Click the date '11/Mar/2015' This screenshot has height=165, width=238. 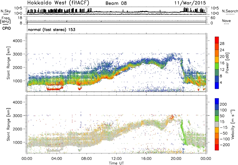[x=190, y=3]
